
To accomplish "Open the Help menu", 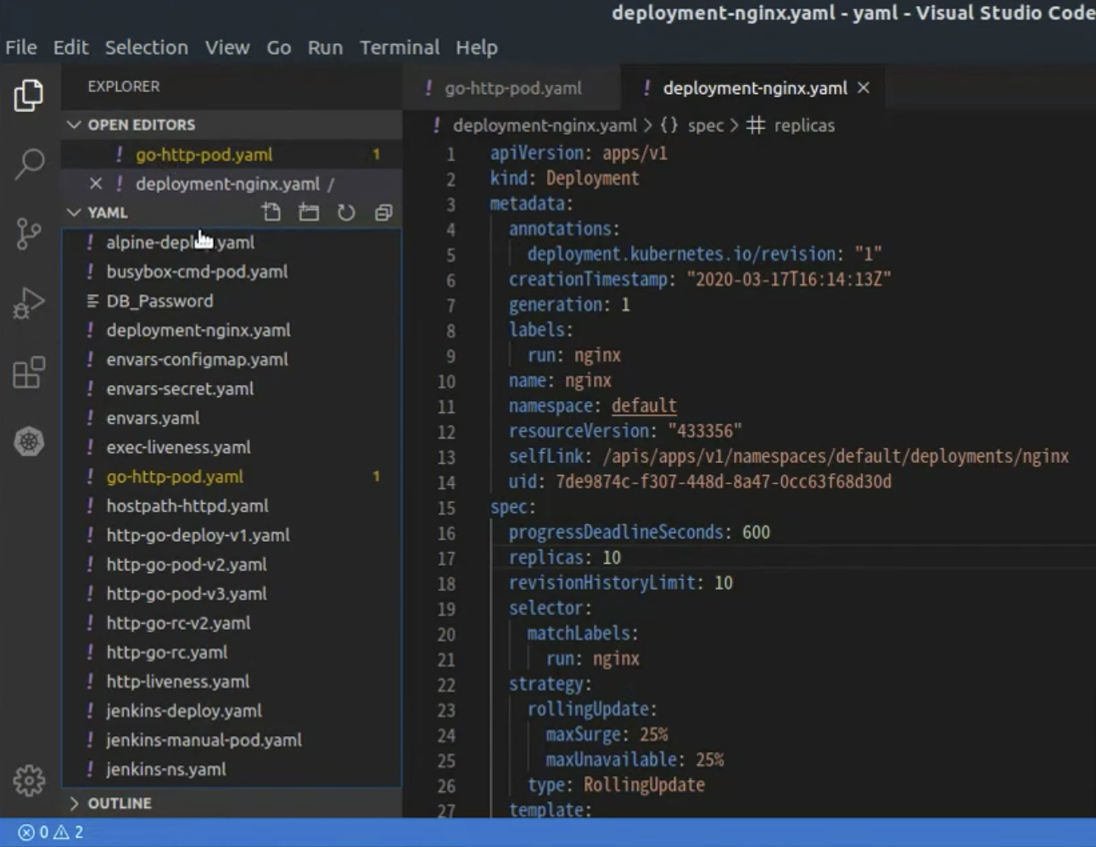I will tap(476, 47).
